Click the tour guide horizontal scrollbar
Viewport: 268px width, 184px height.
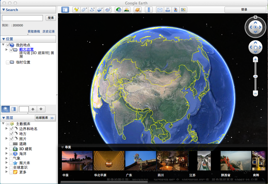point(104,182)
